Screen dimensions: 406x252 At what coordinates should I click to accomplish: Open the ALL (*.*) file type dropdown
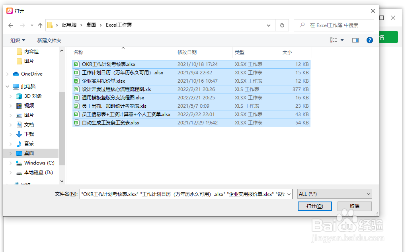334,194
